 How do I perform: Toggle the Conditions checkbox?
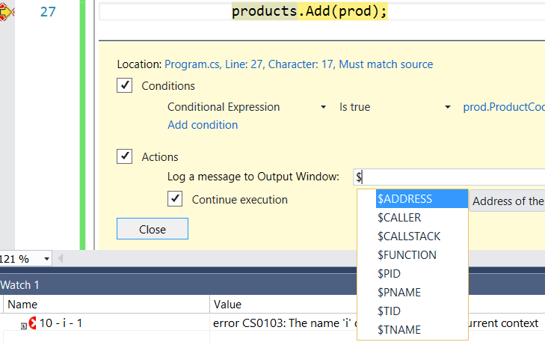[x=125, y=85]
